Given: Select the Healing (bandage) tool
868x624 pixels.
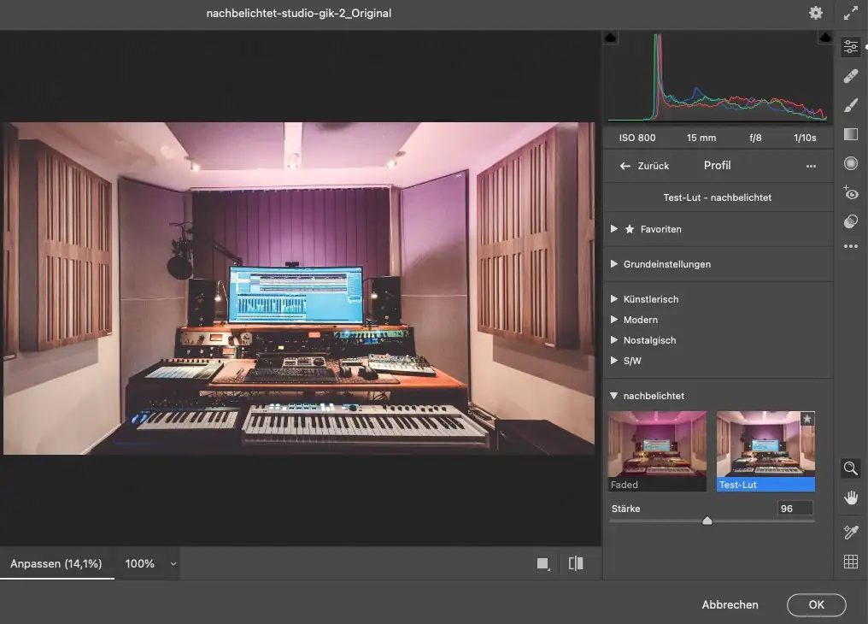Looking at the screenshot, I should tap(850, 77).
